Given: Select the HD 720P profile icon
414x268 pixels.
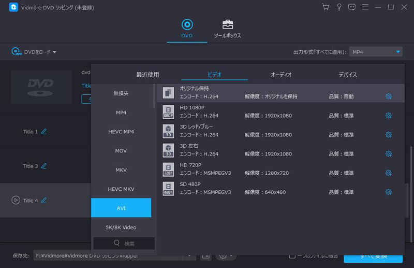Looking at the screenshot, I should (168, 170).
